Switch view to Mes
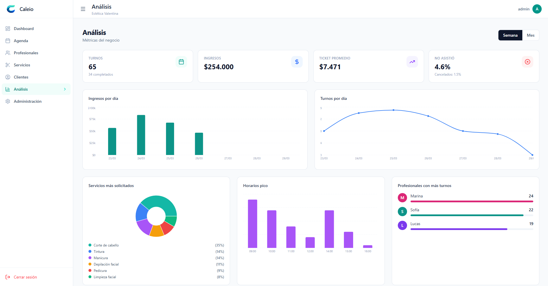This screenshot has width=548, height=286. 530,35
